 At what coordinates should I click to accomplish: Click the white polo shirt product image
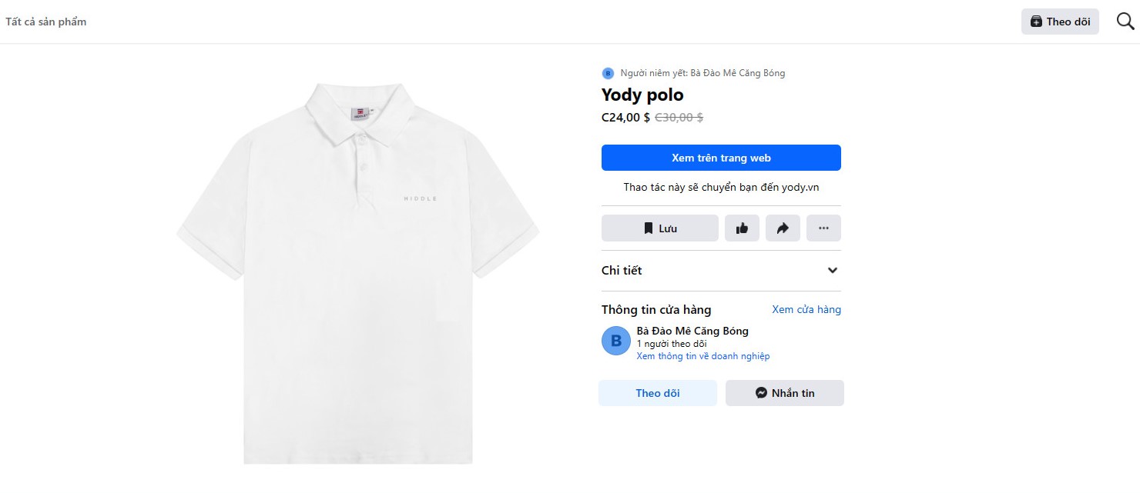(x=358, y=273)
